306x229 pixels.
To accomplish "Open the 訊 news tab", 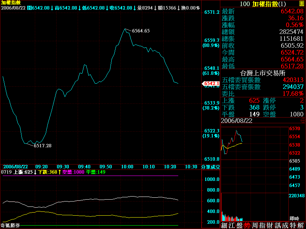I will (x=278, y=225).
